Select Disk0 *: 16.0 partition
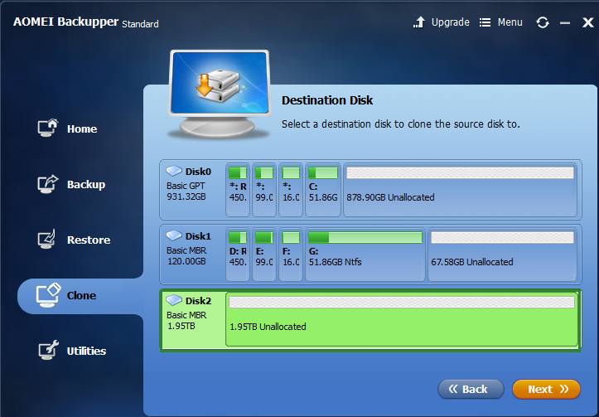Screen dimensions: 599x417 pyautogui.click(x=291, y=190)
